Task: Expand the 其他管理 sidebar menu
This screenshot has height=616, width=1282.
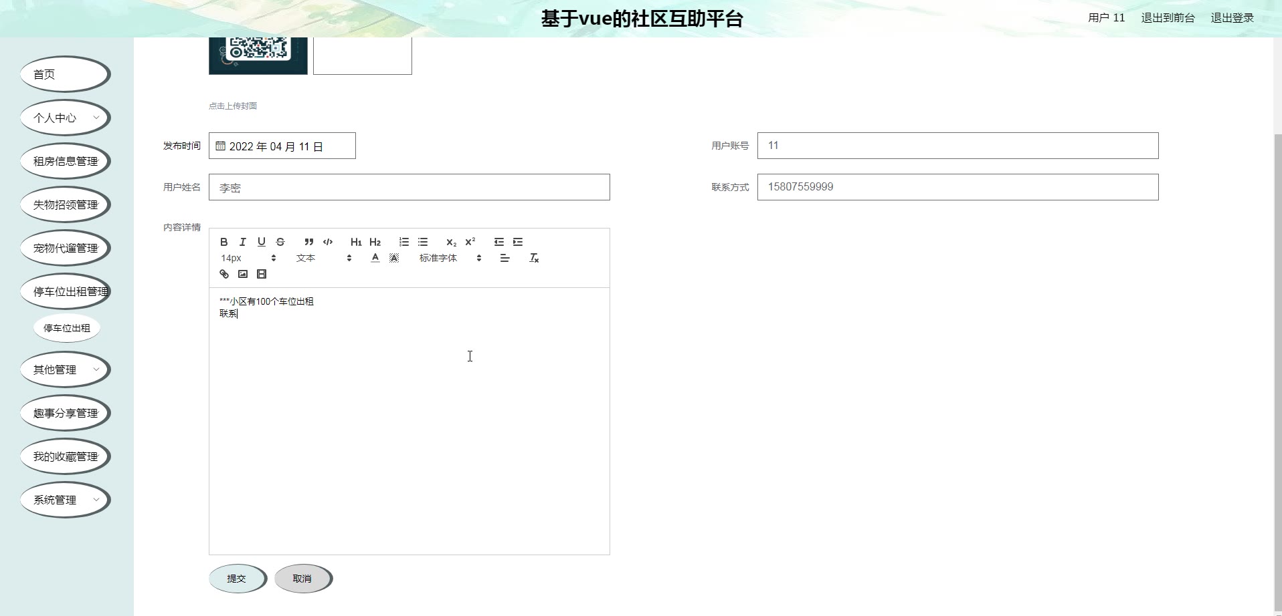Action: [x=65, y=369]
